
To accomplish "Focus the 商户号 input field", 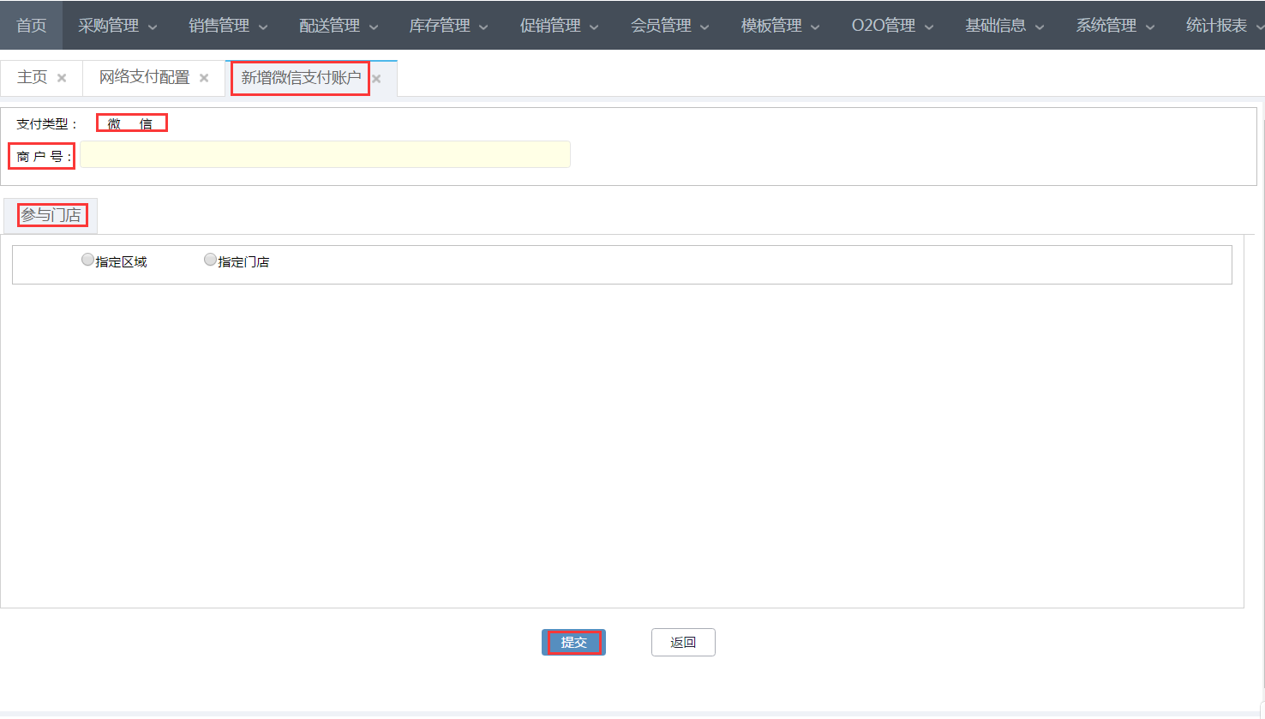I will 325,154.
